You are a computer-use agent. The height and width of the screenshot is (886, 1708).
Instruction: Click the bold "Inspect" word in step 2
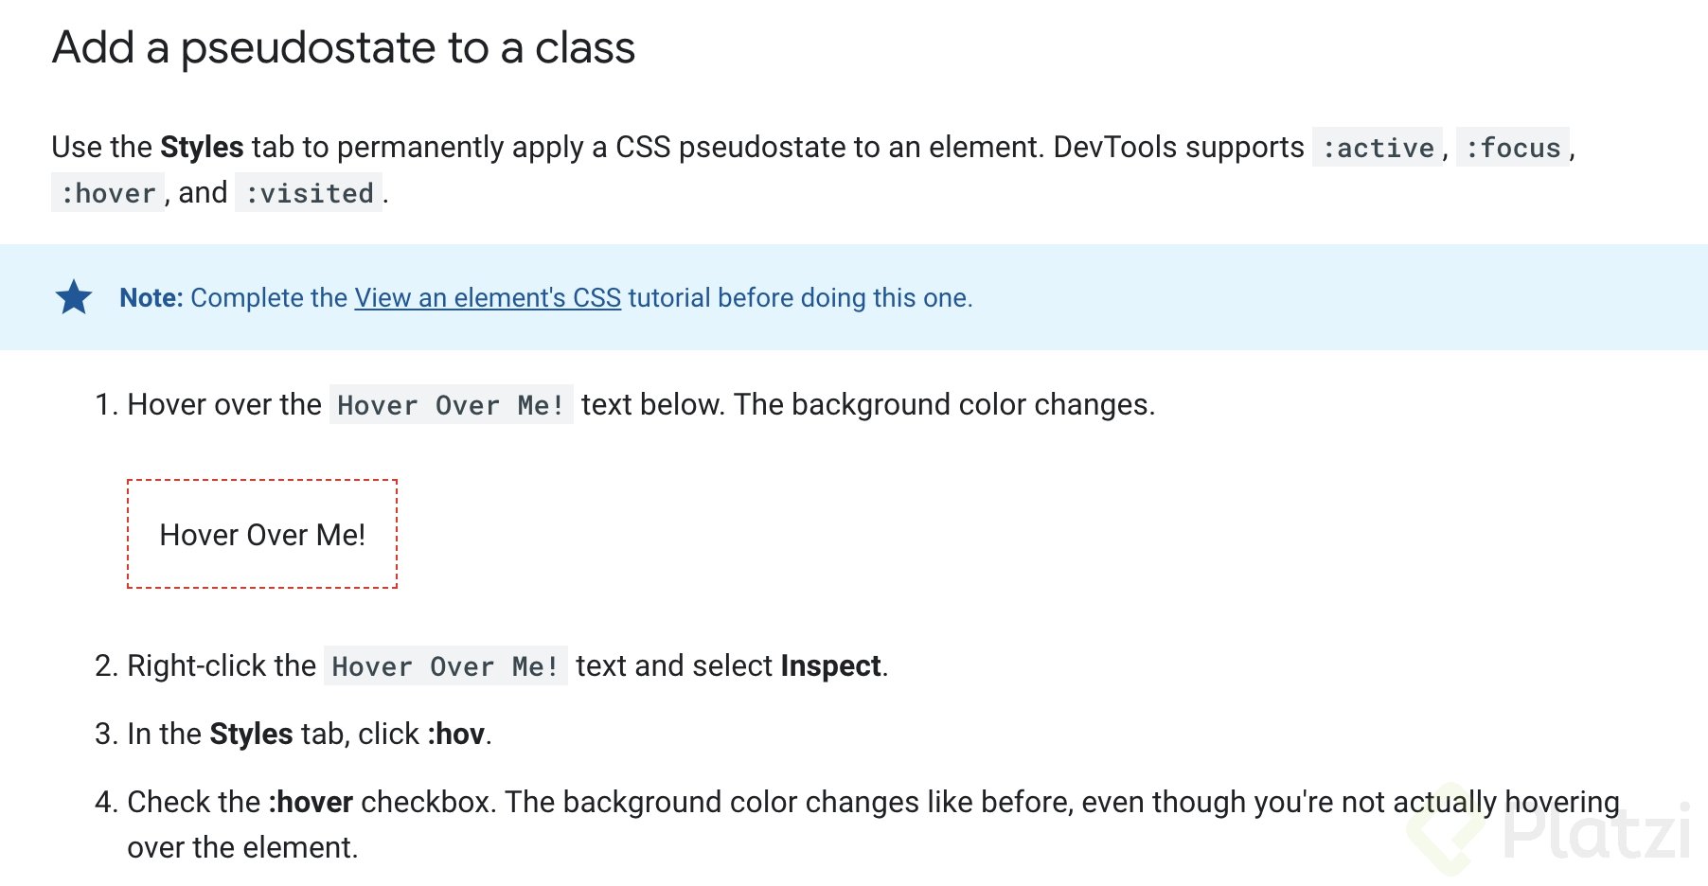(x=831, y=666)
